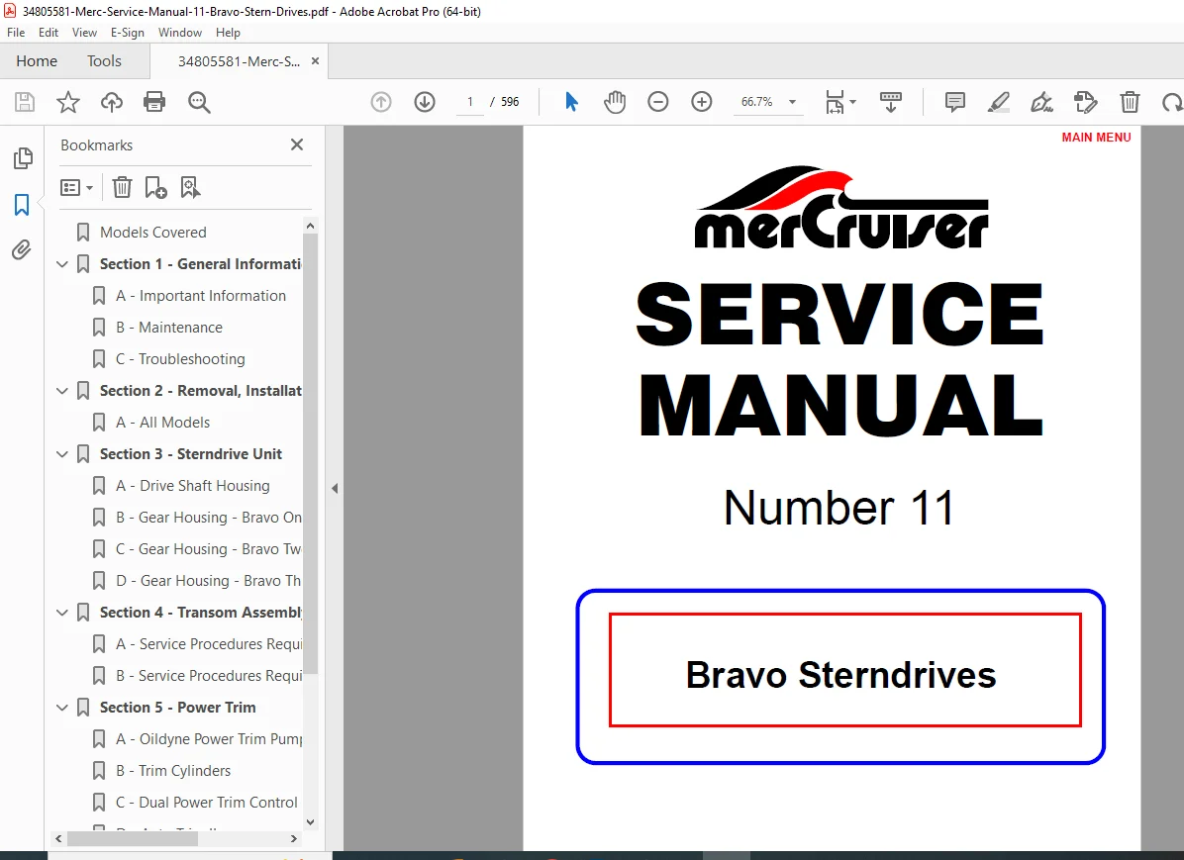Open B - Maintenance bookmark

169,328
